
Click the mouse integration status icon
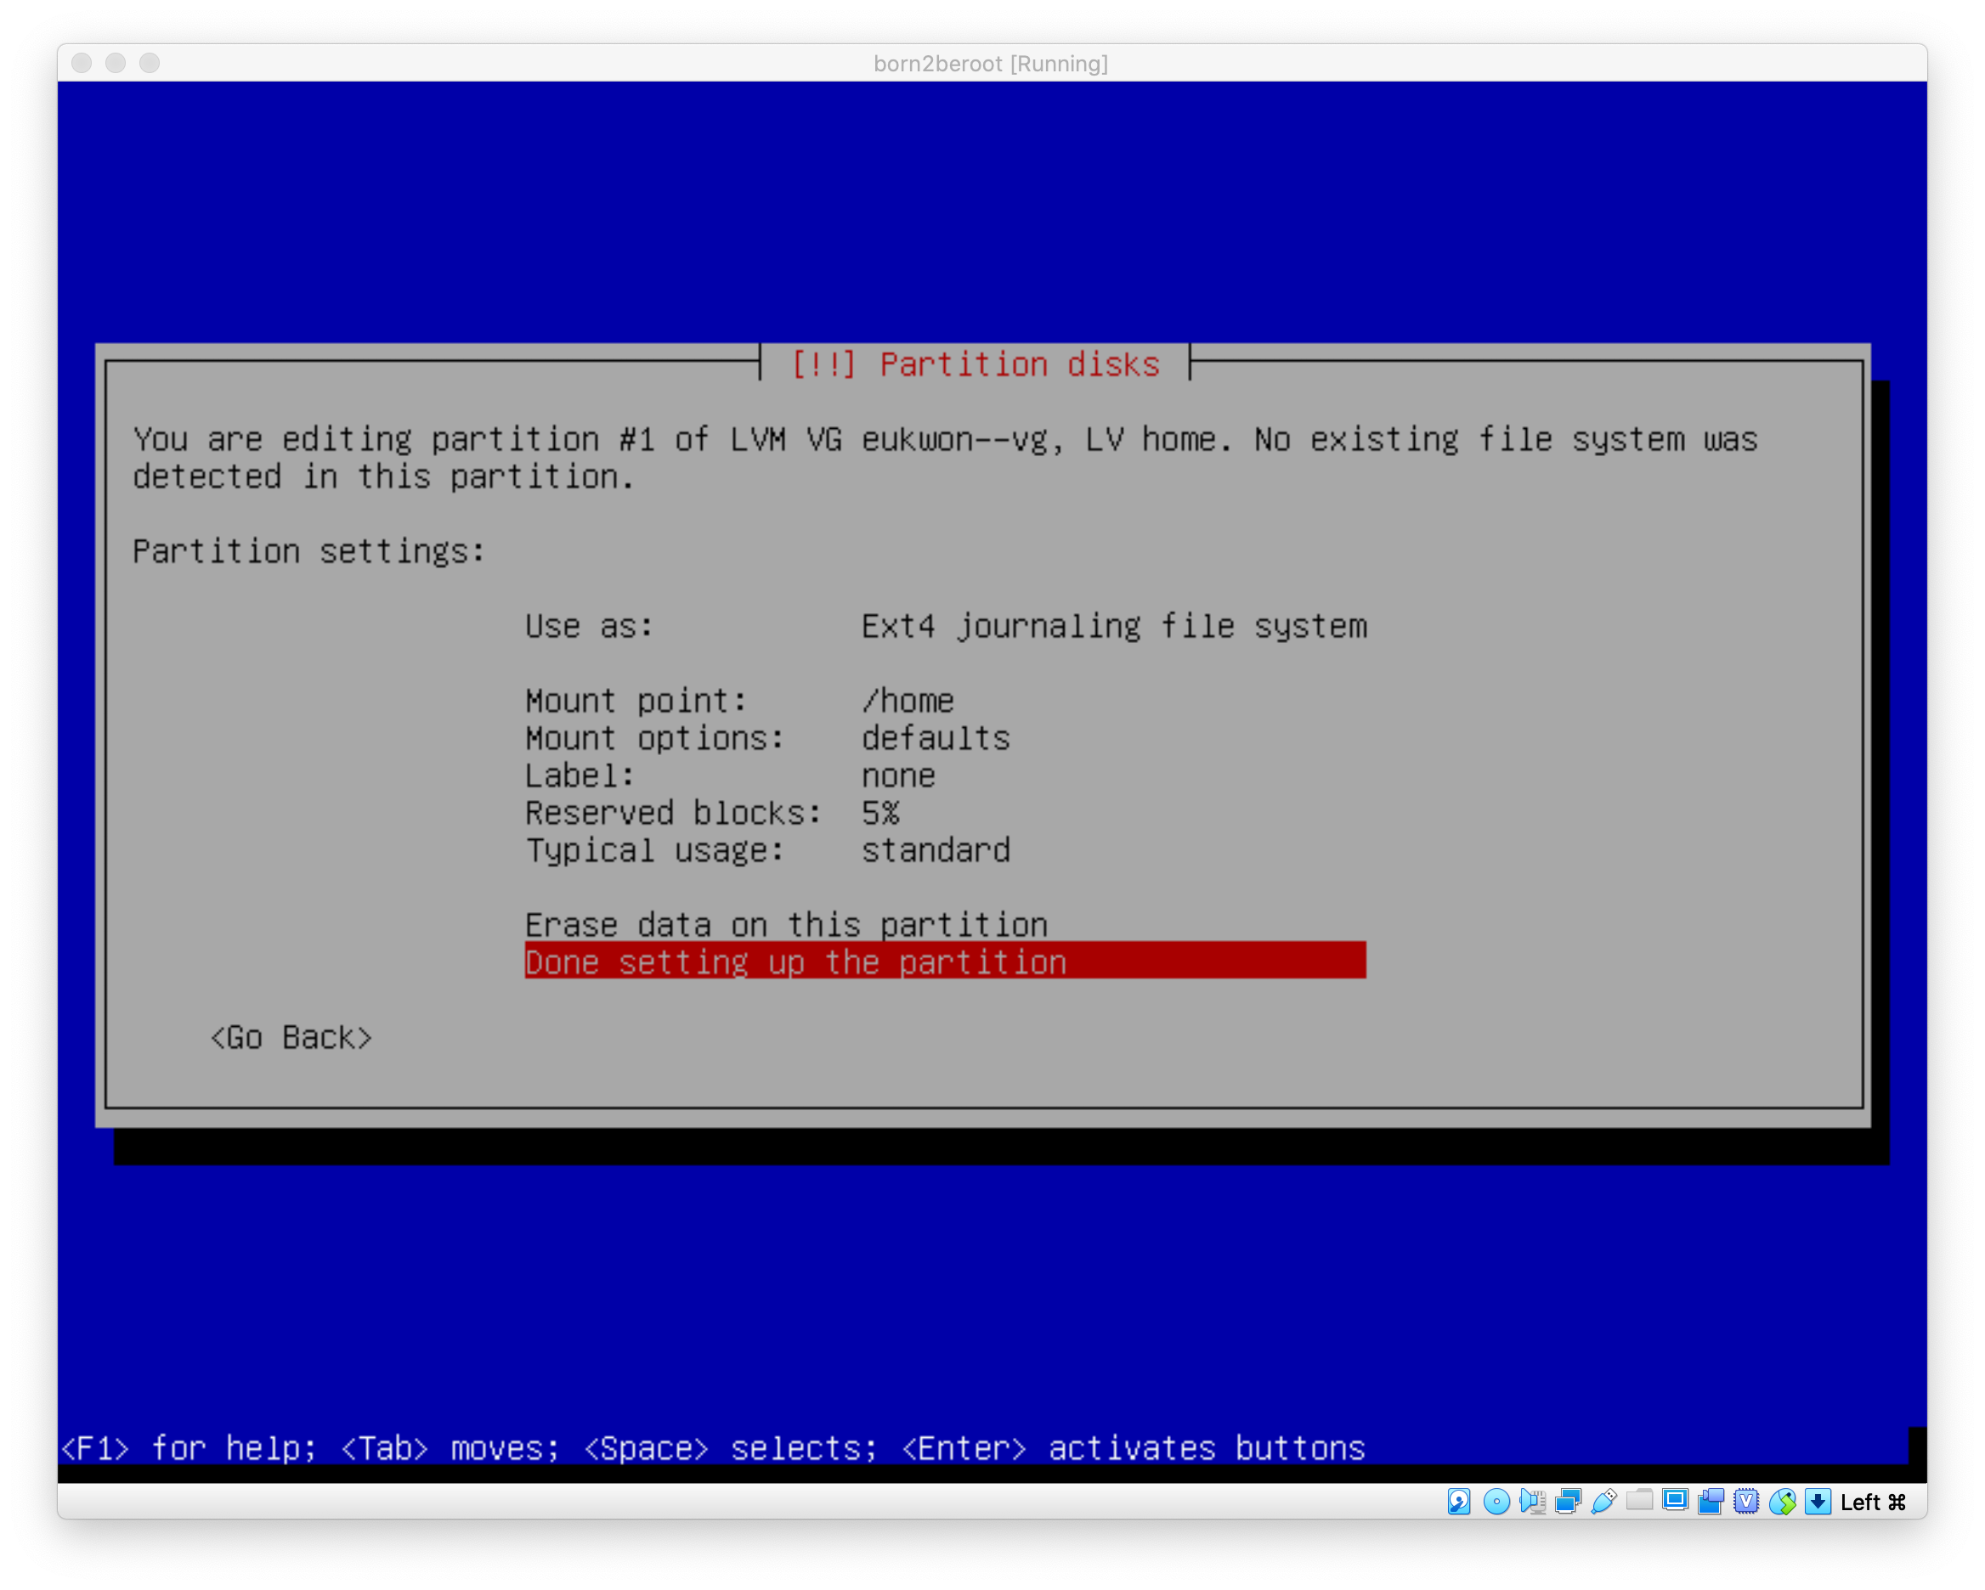(1783, 1502)
